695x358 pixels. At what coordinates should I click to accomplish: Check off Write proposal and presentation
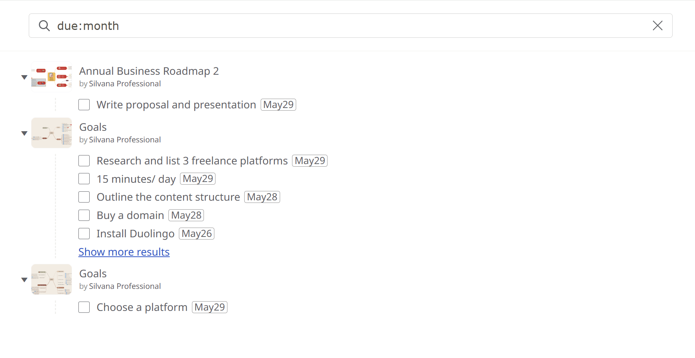pyautogui.click(x=84, y=105)
